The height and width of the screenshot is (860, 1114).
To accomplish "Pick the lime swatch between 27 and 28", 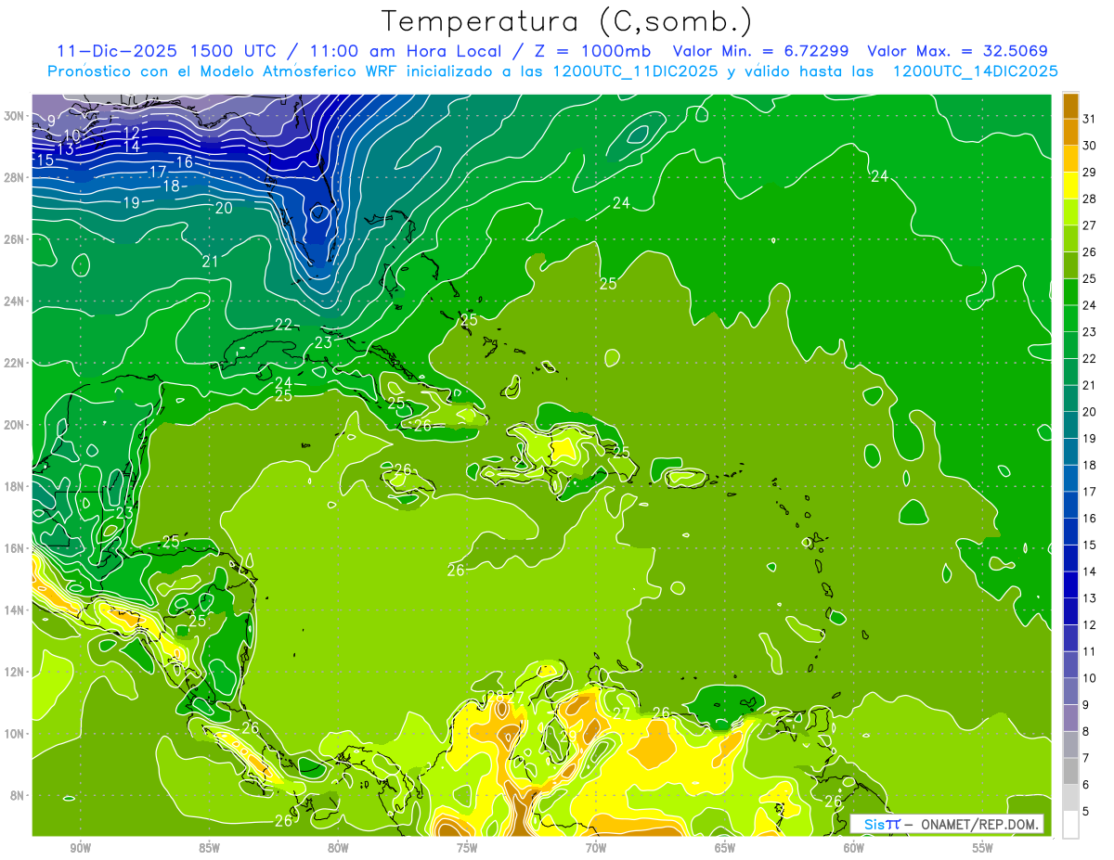I will point(1070,212).
